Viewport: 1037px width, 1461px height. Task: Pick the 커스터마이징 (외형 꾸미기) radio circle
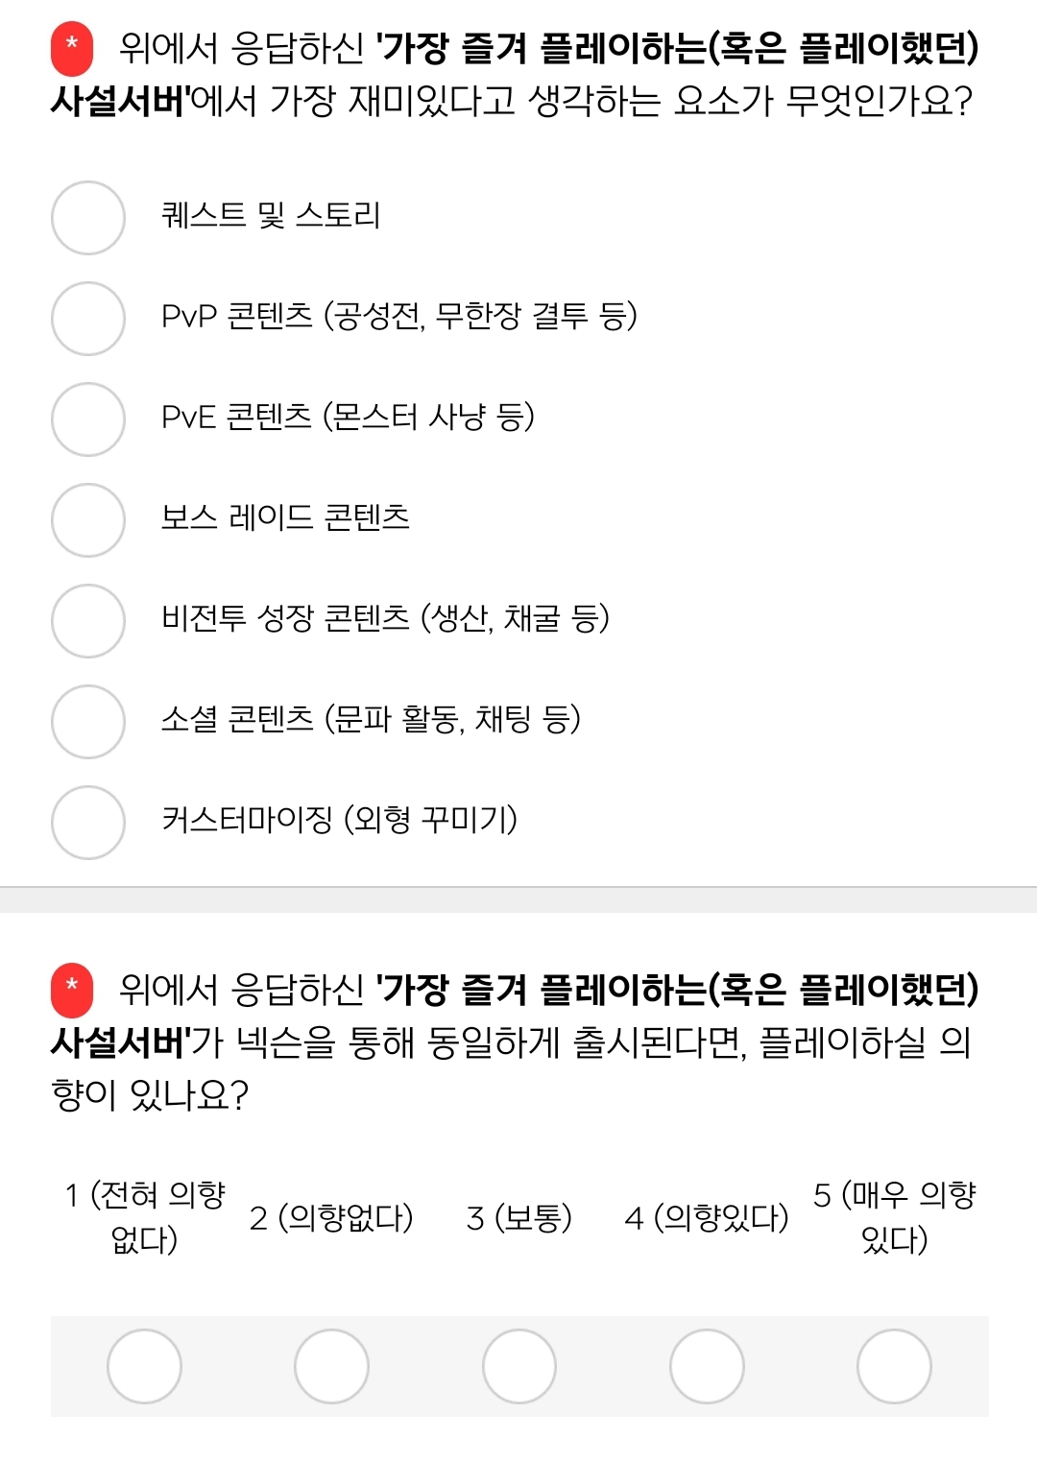[88, 823]
